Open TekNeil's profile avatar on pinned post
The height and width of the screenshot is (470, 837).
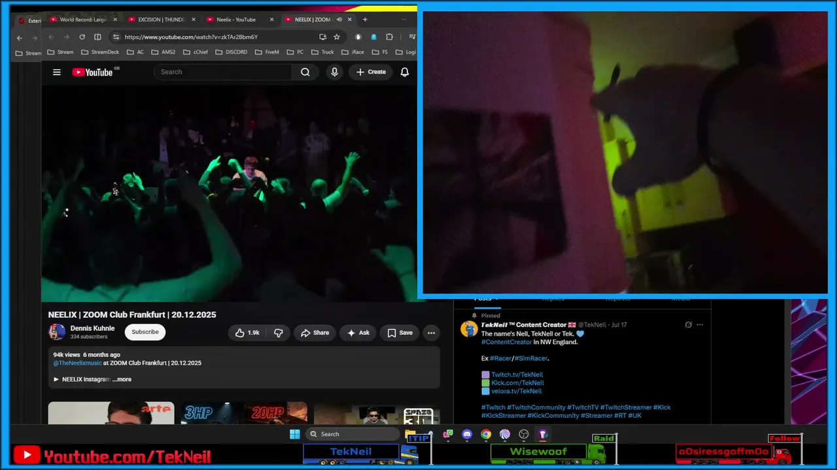(469, 329)
